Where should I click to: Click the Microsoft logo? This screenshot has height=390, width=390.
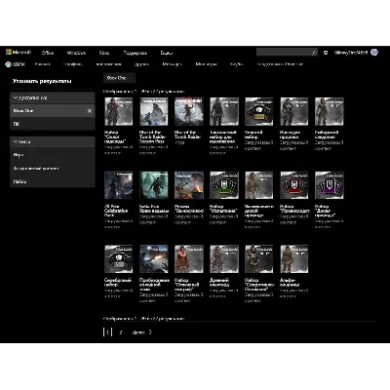click(19, 52)
